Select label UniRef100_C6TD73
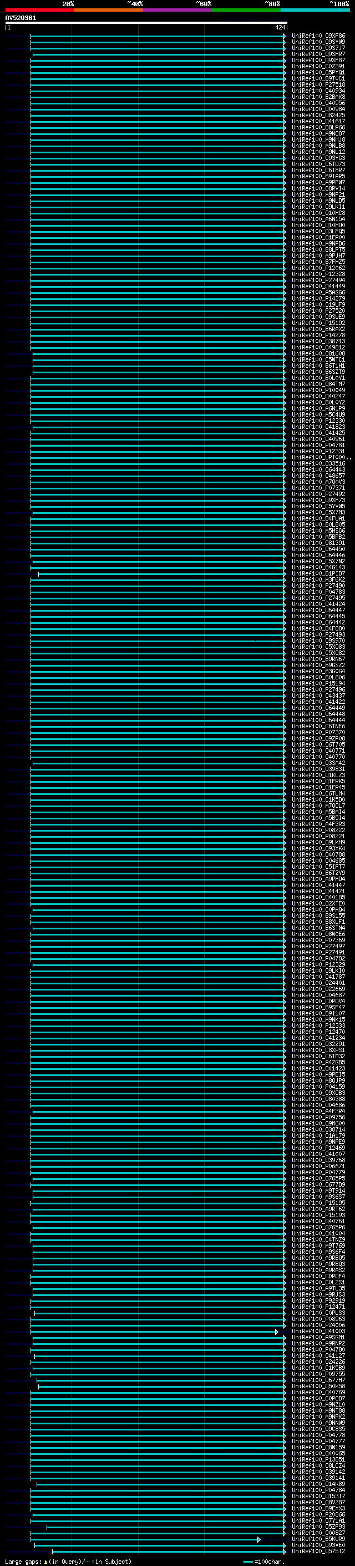The width and height of the screenshot is (355, 1566). [318, 164]
